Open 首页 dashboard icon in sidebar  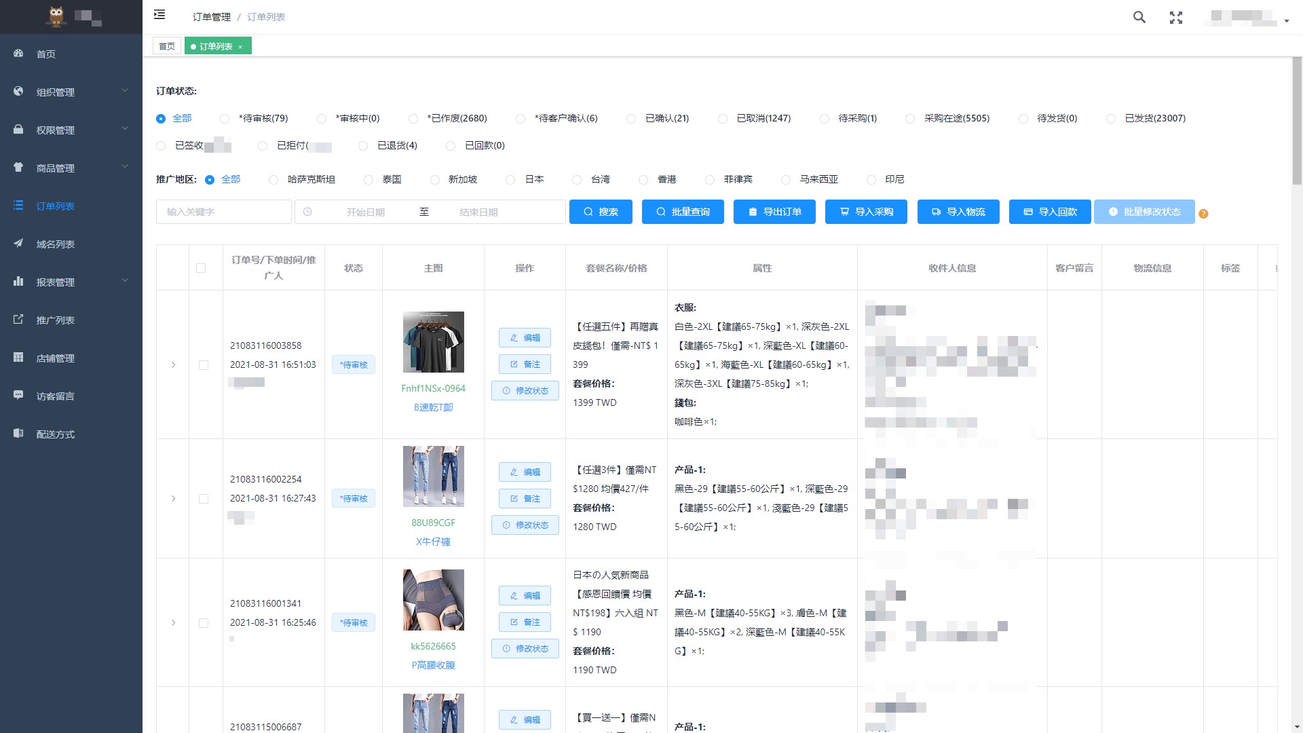tap(19, 54)
